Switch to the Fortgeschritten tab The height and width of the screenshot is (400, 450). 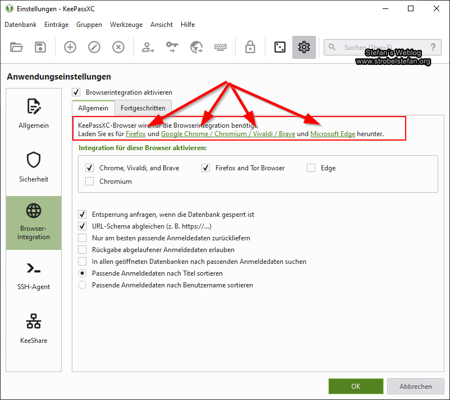[x=144, y=108]
